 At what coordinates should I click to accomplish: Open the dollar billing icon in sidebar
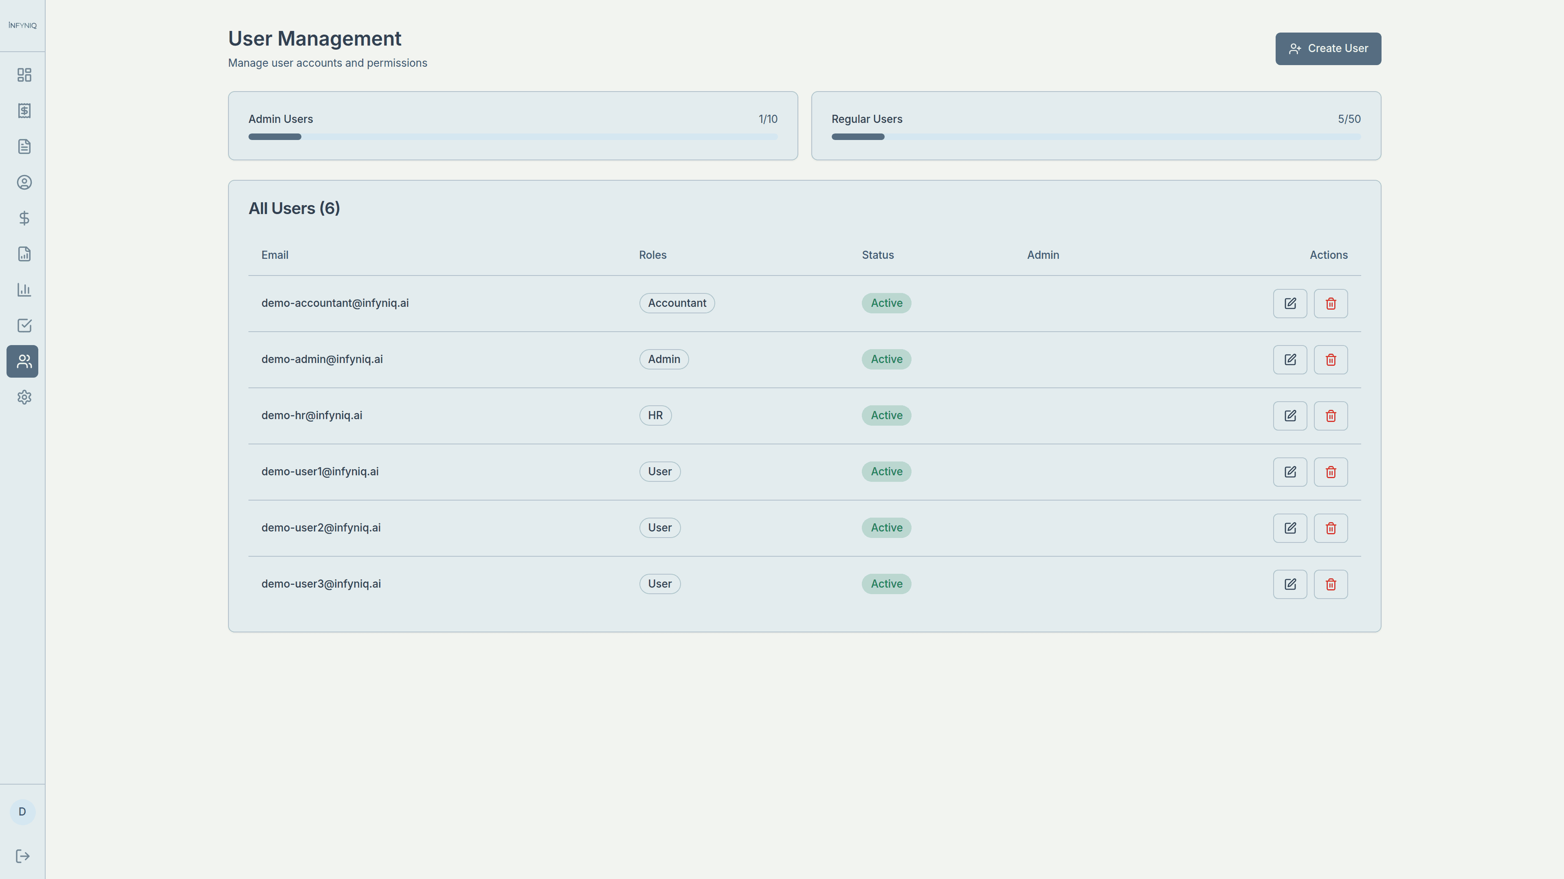(24, 218)
